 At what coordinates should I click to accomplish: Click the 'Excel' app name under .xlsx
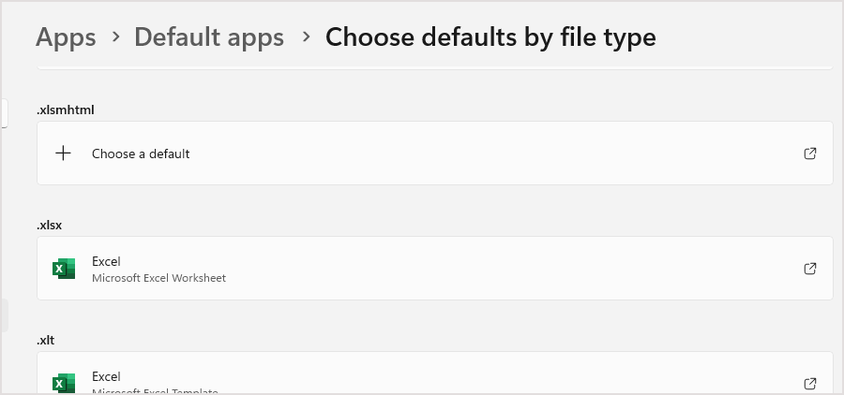(106, 261)
